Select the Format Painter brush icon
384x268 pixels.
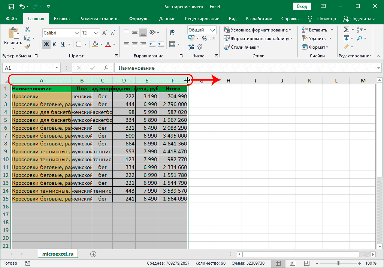coord(27,46)
